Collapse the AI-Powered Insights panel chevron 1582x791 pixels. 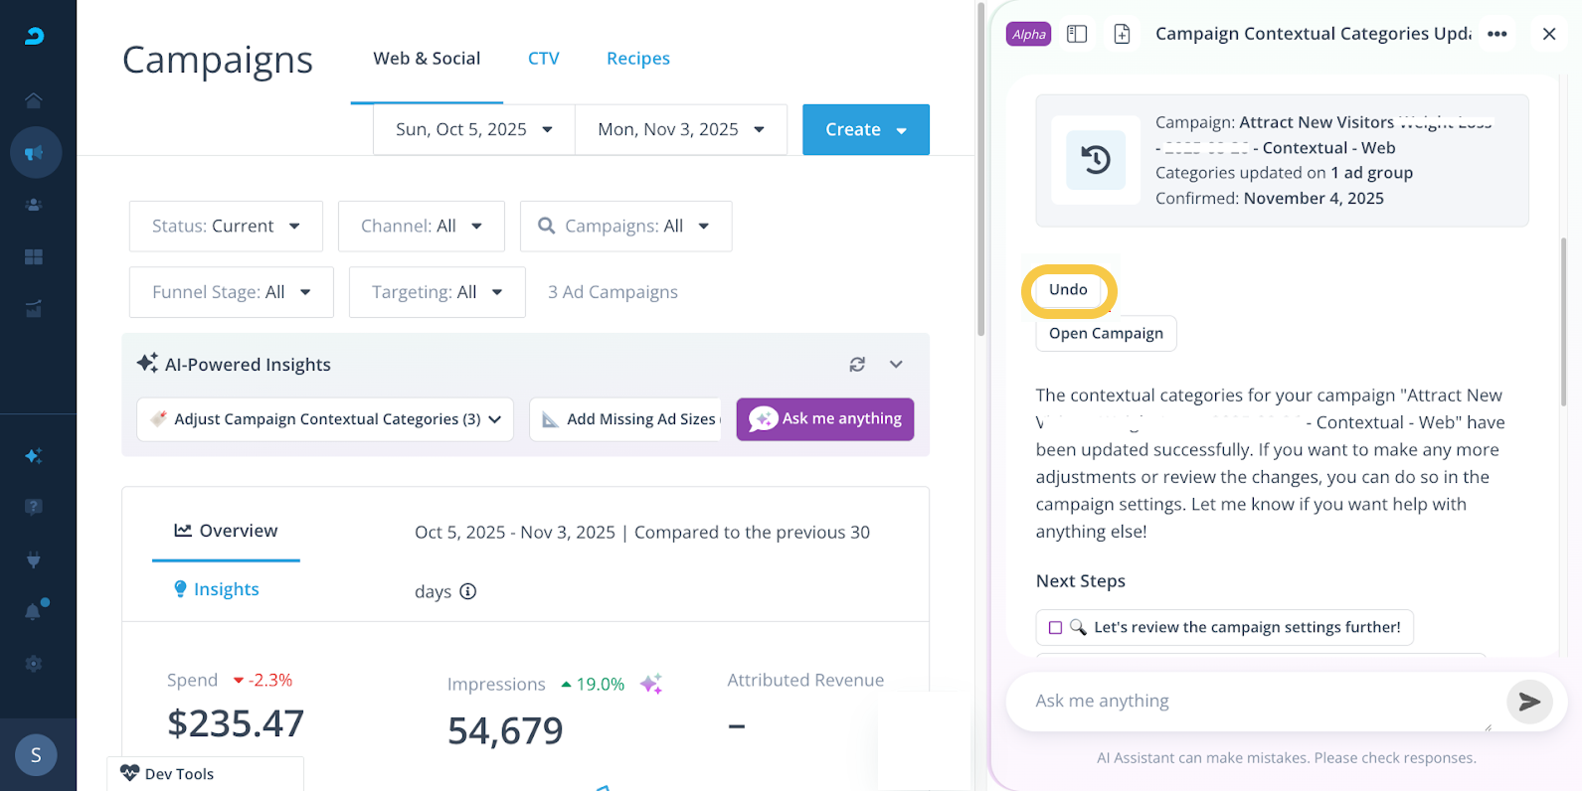point(896,365)
